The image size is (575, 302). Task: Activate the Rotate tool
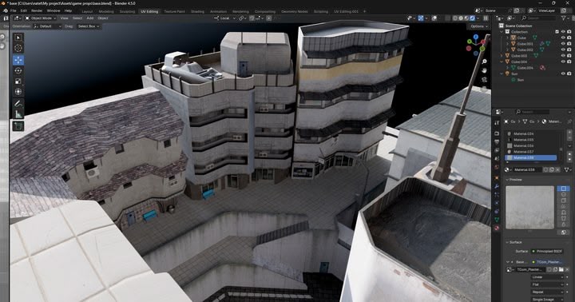point(18,70)
